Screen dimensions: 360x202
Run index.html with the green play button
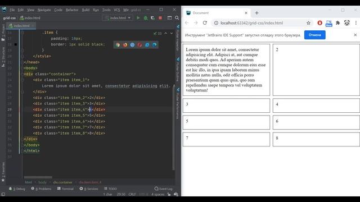(x=138, y=18)
